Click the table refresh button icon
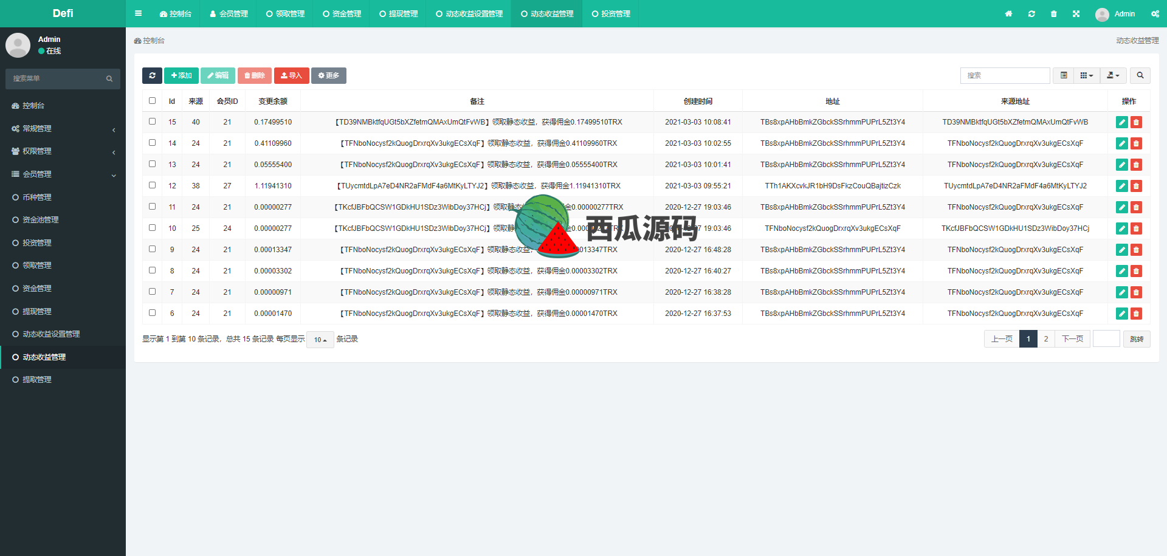The width and height of the screenshot is (1167, 556). click(x=152, y=75)
